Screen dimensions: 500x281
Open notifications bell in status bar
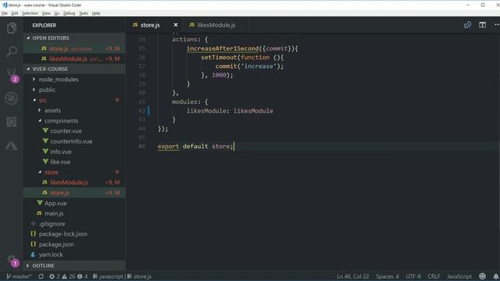496,276
